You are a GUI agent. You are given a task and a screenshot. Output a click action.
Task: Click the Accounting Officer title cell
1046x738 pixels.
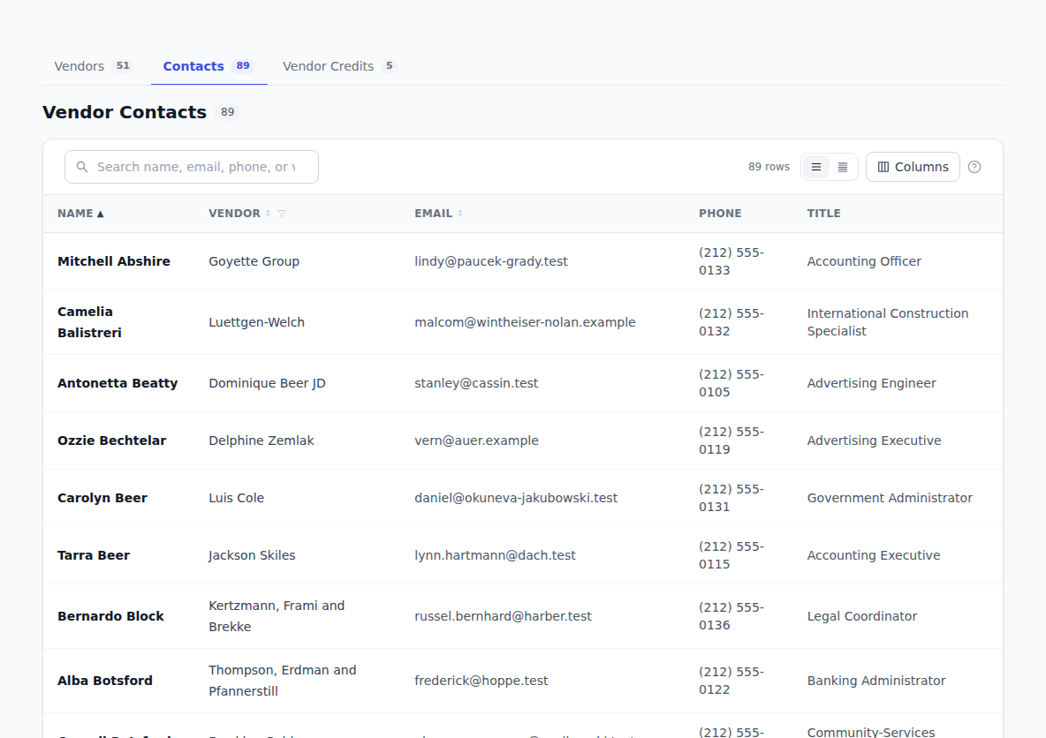click(864, 261)
